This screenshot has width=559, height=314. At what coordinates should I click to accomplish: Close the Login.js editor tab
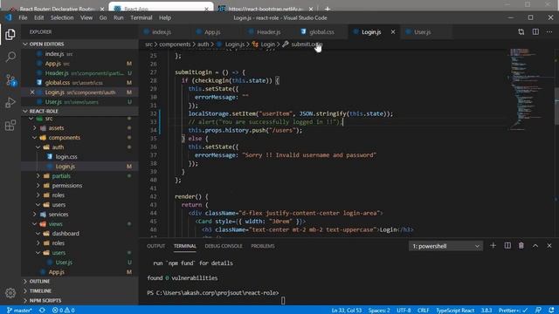tap(393, 32)
